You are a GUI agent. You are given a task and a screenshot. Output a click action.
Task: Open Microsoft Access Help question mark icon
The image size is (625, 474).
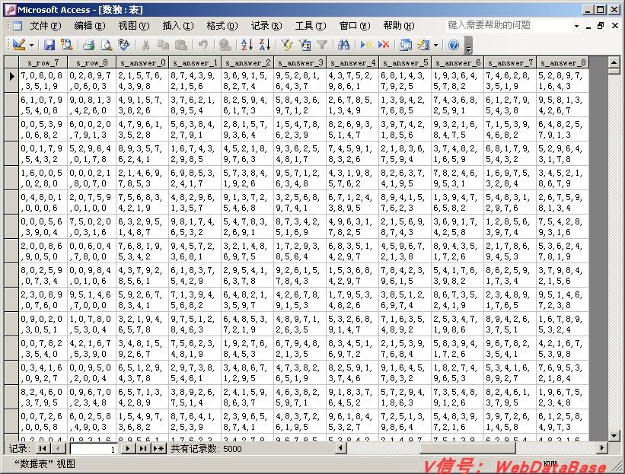(x=454, y=45)
